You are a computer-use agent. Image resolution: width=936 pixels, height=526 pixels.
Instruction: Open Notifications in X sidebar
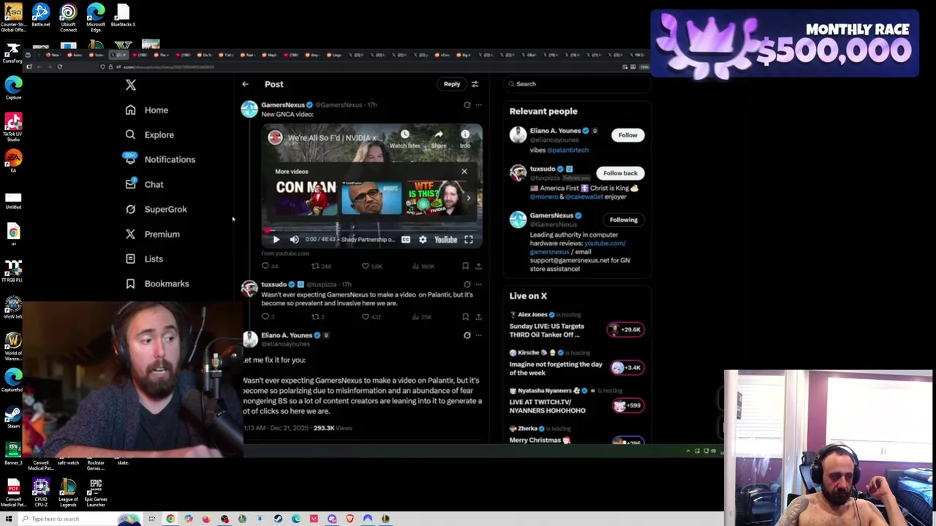click(x=159, y=159)
